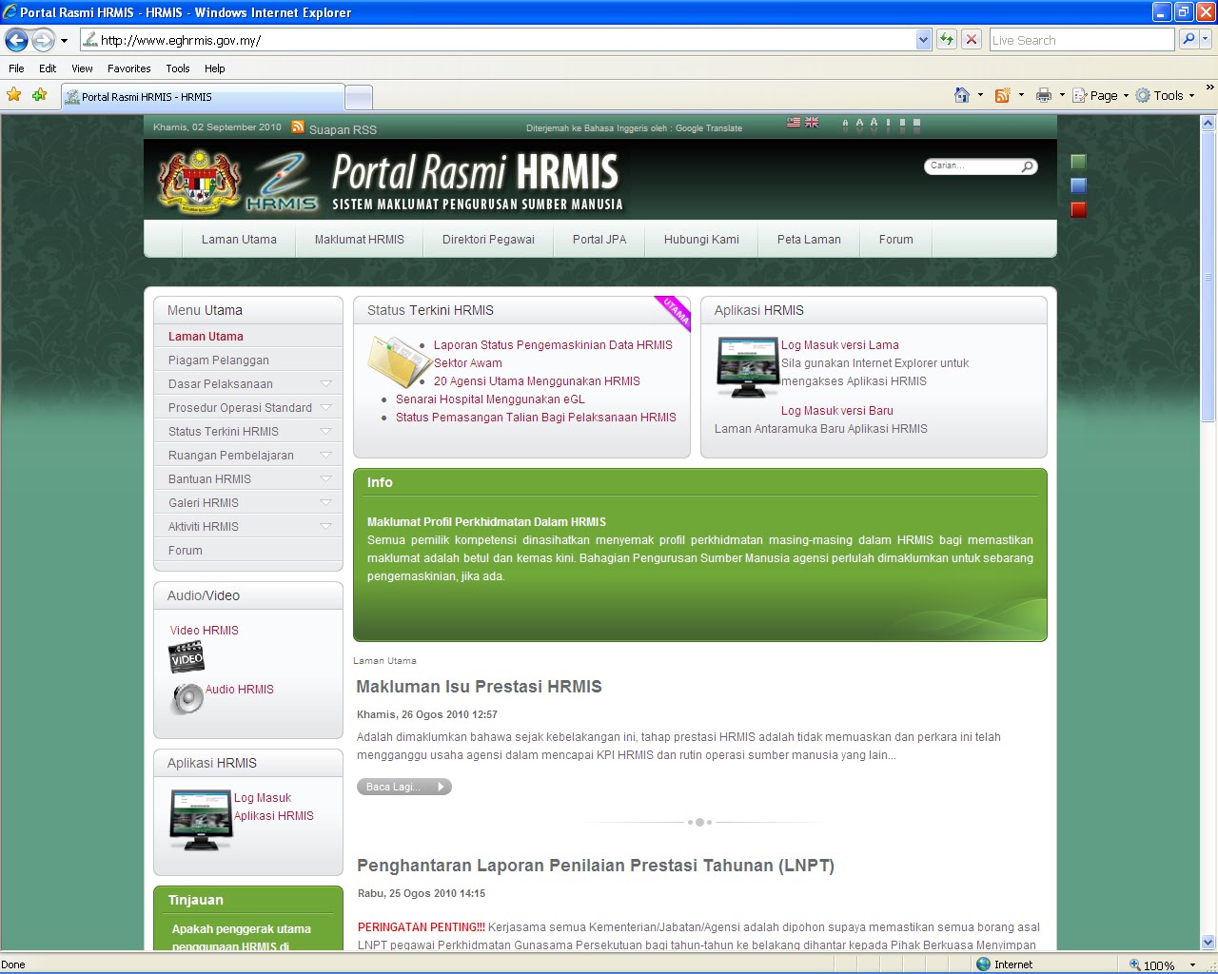Click the monitor thumbnail beside Log Masuk versi Lama
The height and width of the screenshot is (974, 1218).
coord(748,367)
